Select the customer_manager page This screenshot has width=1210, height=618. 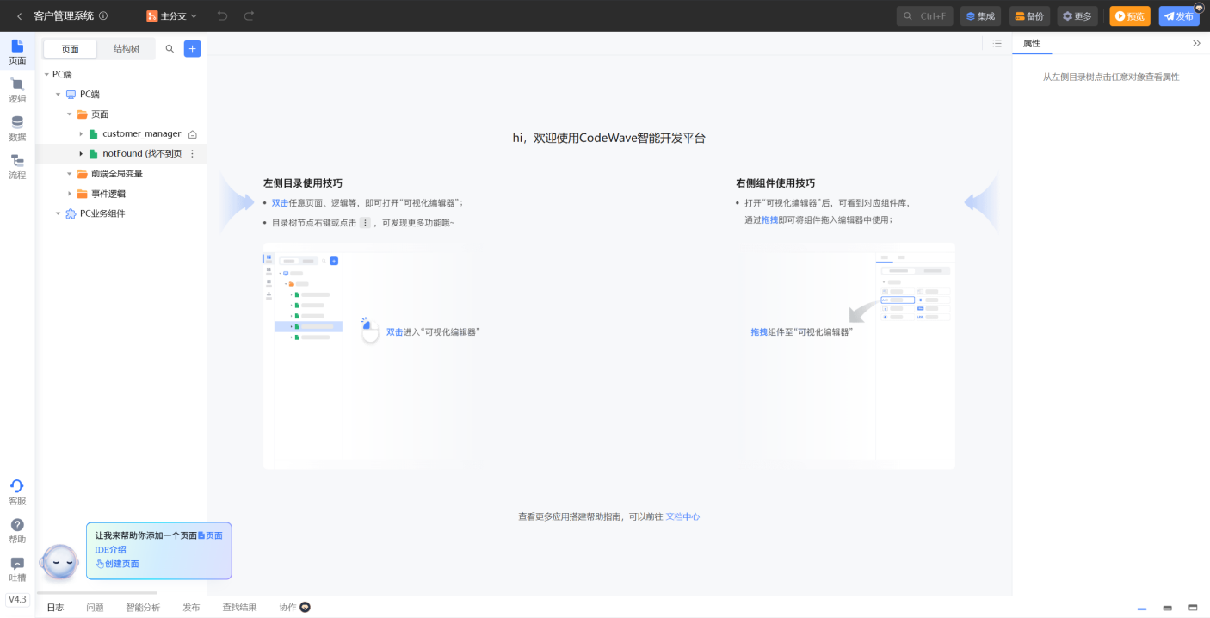141,133
